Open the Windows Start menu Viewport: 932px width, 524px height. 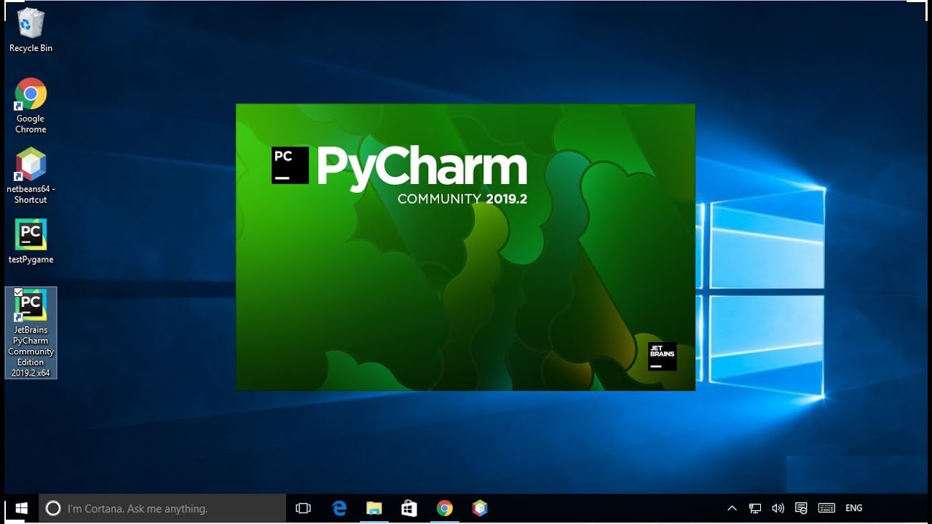(21, 508)
